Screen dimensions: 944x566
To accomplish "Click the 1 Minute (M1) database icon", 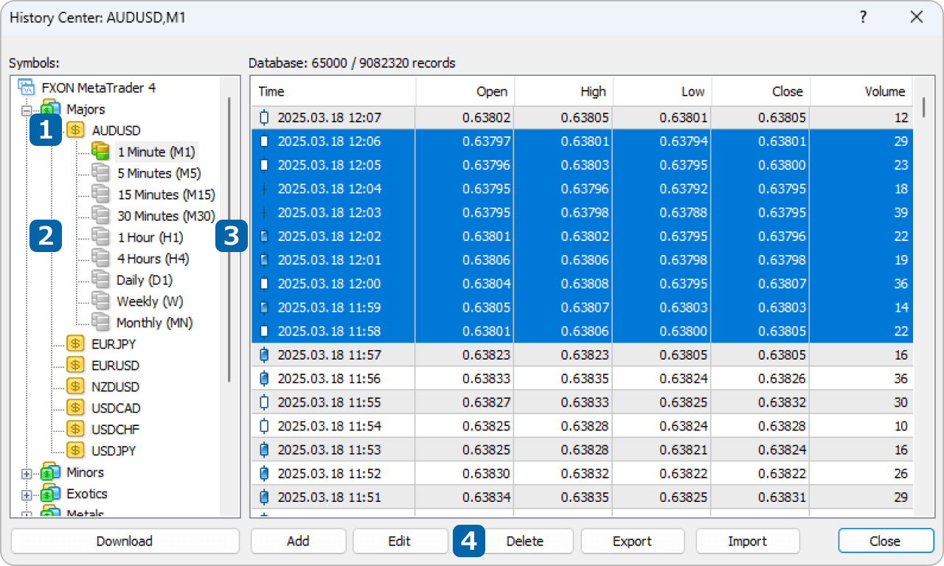I will [x=100, y=152].
